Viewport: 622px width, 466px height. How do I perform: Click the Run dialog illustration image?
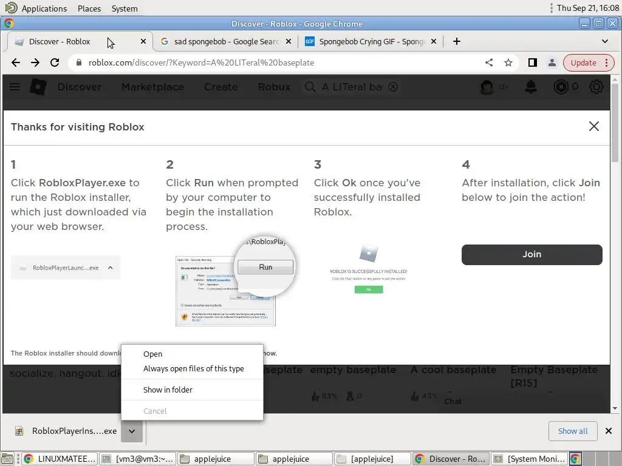(x=236, y=282)
